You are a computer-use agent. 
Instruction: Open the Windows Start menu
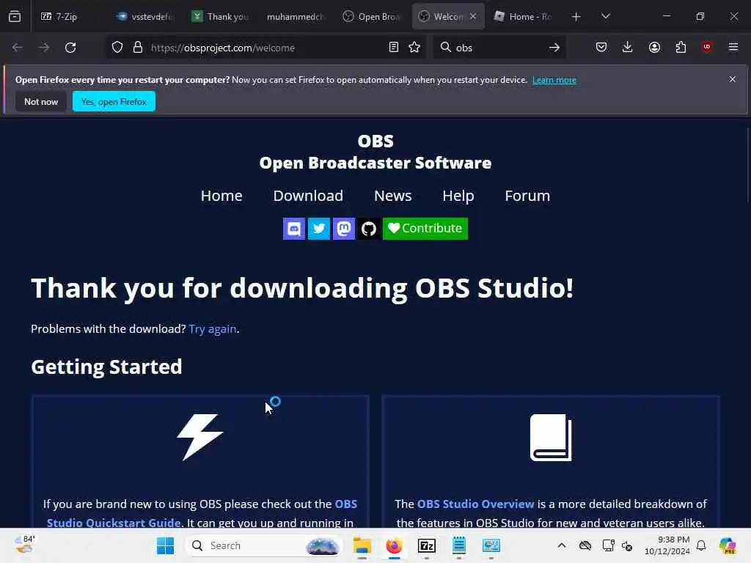(165, 545)
